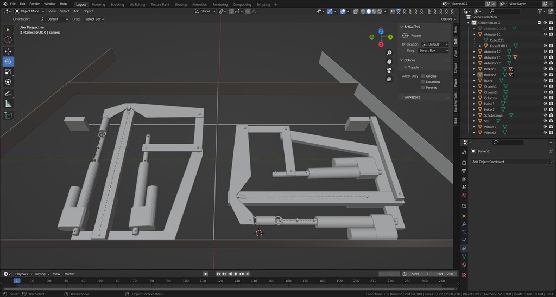Select the Add Cube tool

(8, 115)
